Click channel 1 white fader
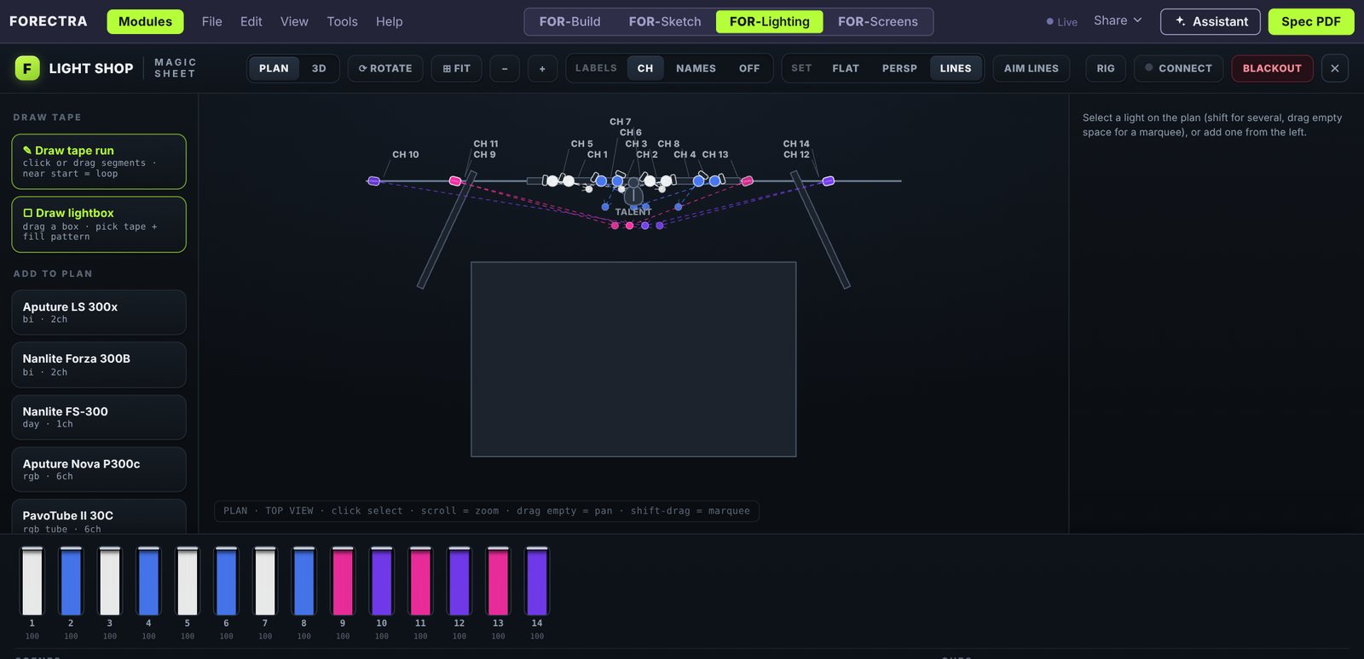 click(32, 582)
